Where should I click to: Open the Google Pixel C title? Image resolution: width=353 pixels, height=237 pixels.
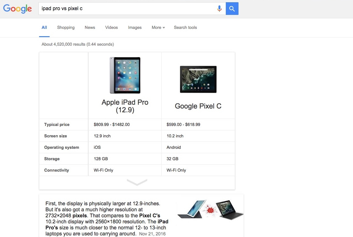[198, 106]
